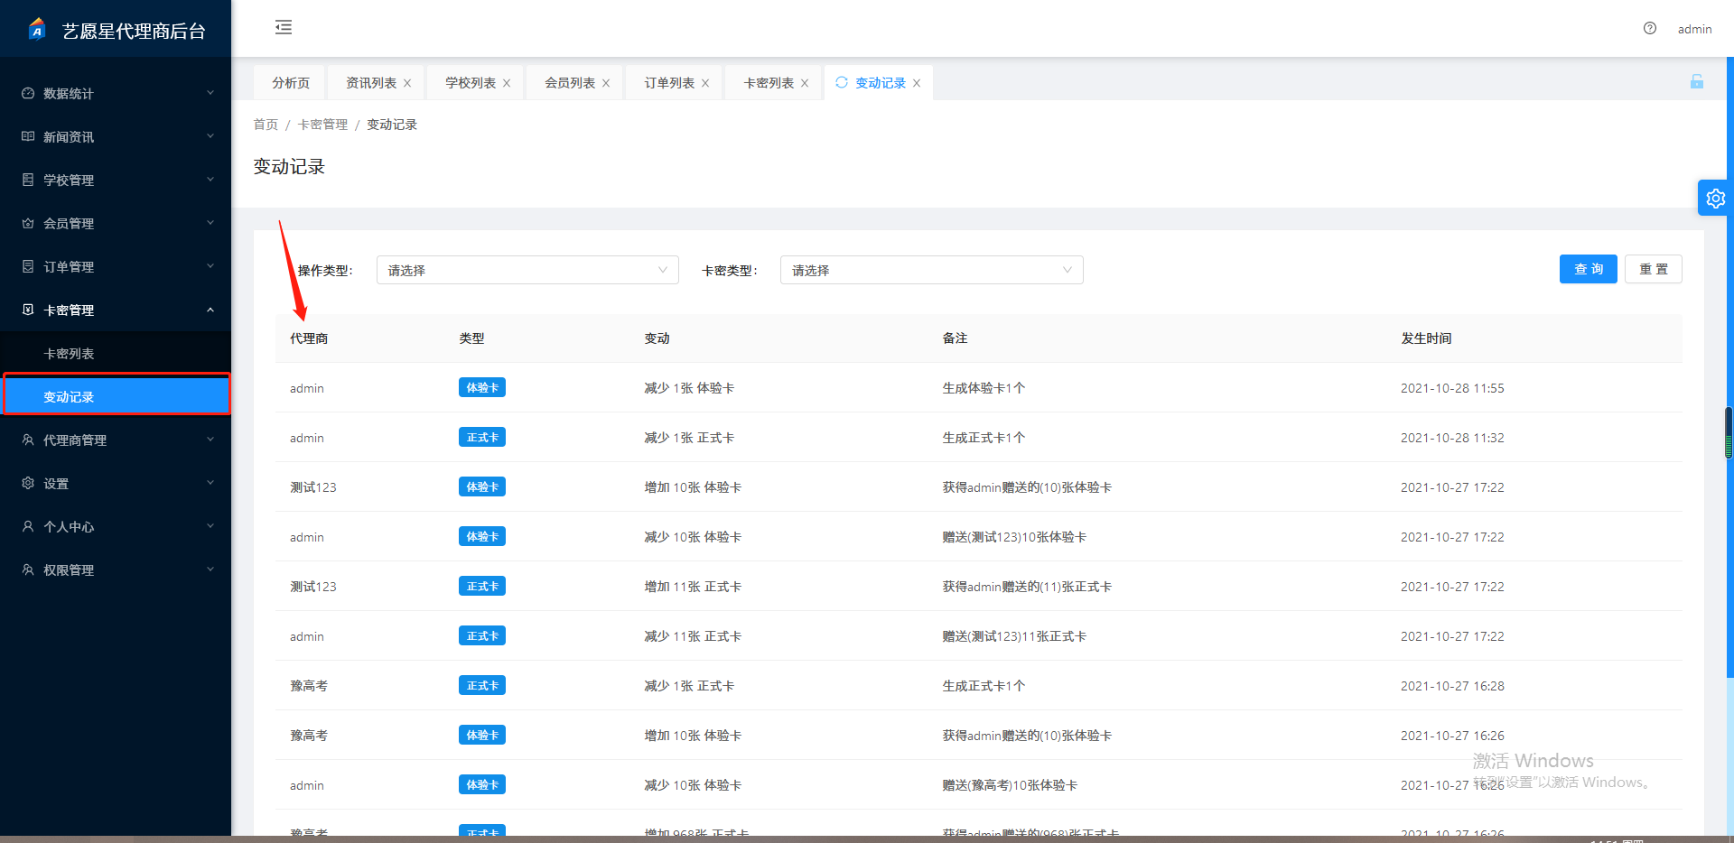Close the 资讯列表 tab
Screen dimensions: 1734x843
[407, 83]
